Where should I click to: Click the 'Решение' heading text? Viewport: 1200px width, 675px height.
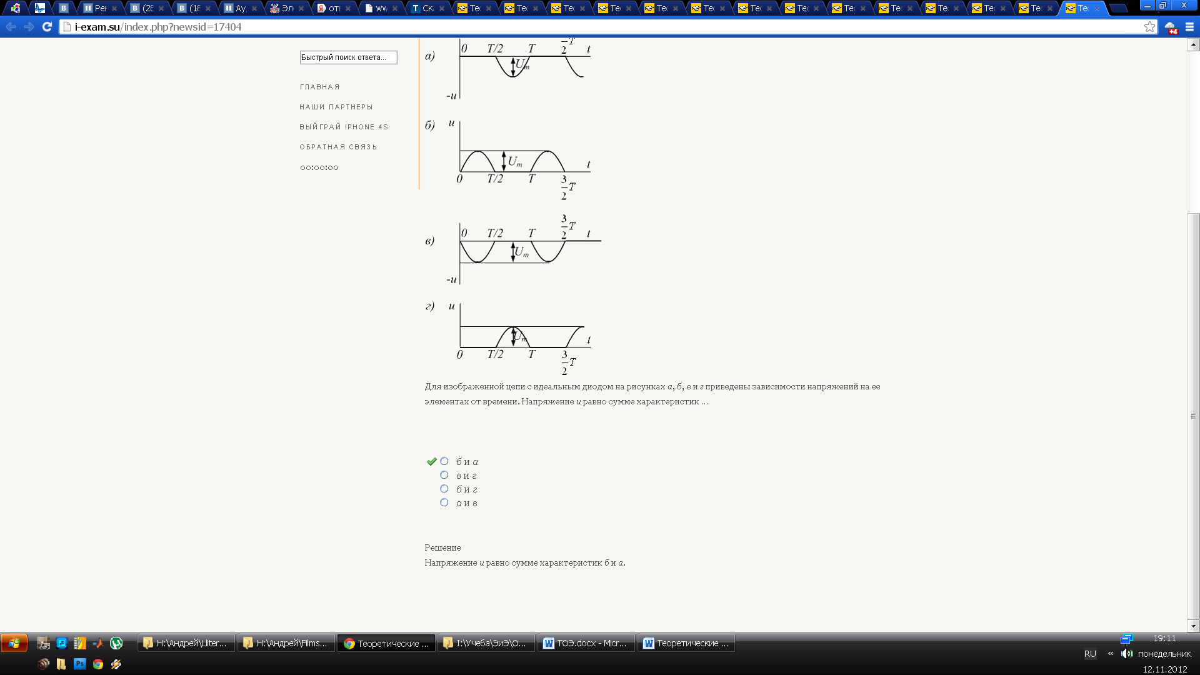point(442,547)
